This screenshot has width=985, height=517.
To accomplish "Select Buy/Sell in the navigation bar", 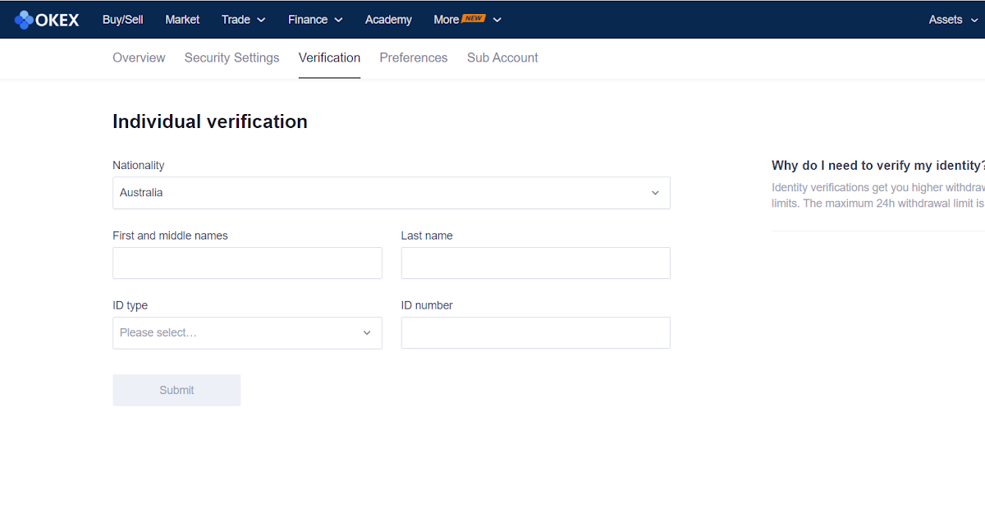I will [x=122, y=19].
